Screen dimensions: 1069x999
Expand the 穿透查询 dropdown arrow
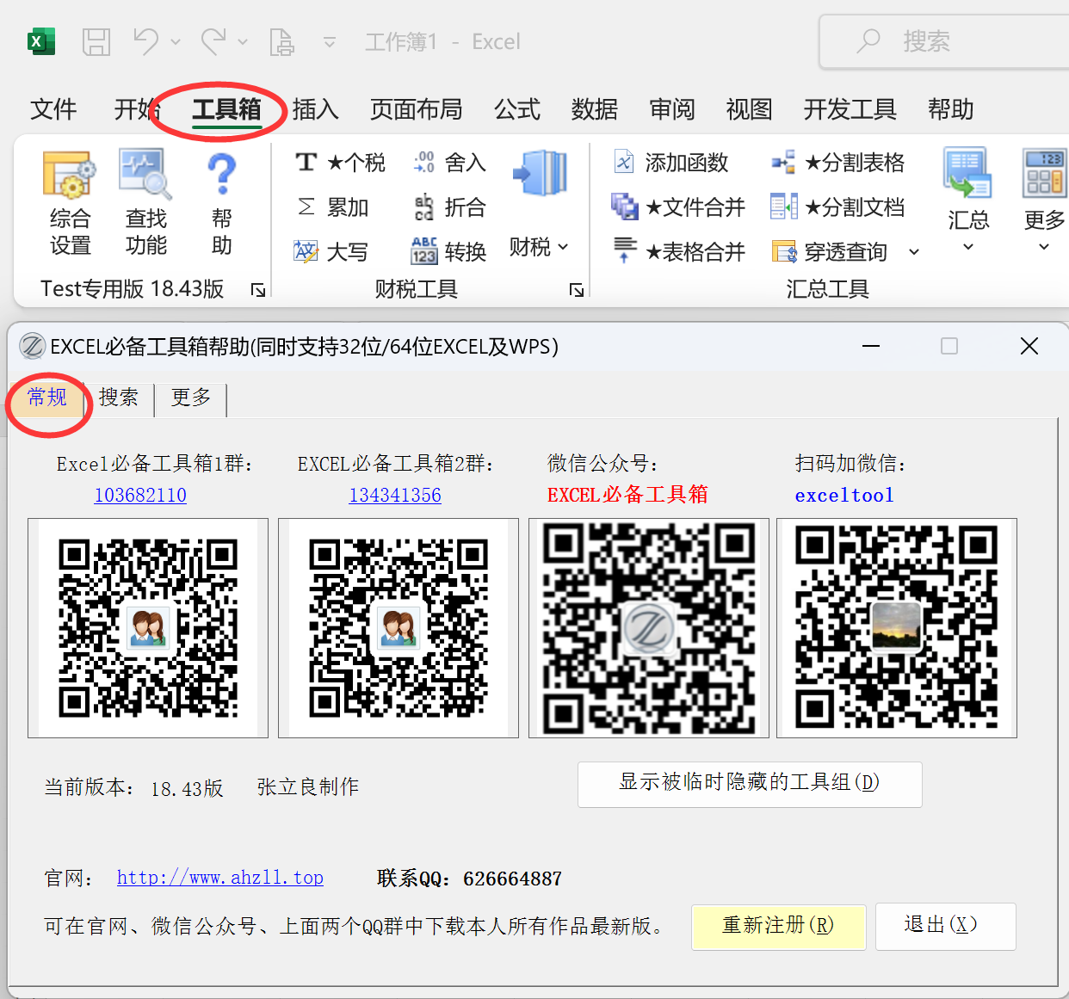pos(914,252)
